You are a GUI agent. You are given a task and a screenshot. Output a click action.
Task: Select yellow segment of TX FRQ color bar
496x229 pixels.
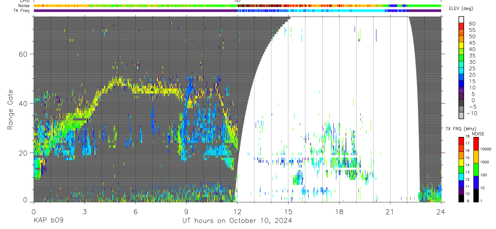point(461,162)
